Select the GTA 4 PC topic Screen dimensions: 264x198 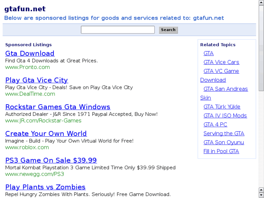click(x=215, y=125)
